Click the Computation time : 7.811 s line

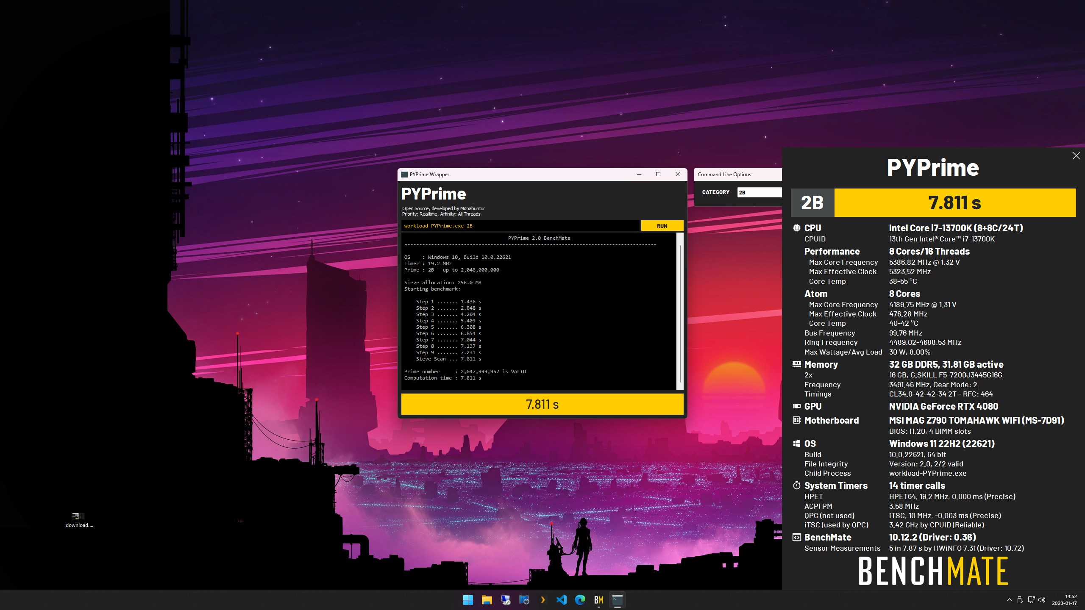[442, 378]
